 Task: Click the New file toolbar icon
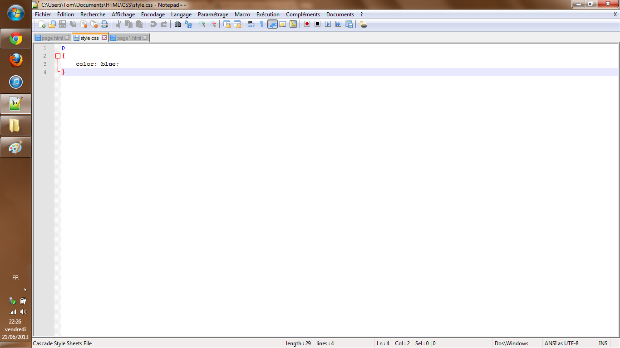click(42, 24)
